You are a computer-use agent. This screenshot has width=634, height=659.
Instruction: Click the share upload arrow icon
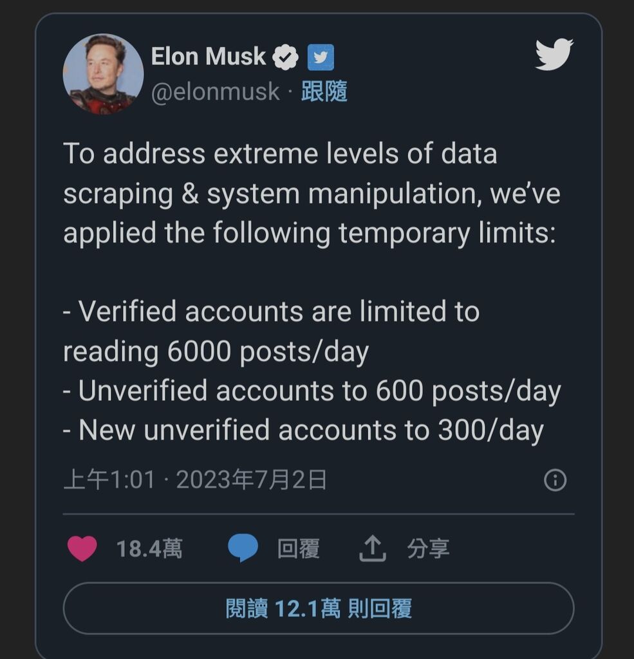click(x=372, y=549)
